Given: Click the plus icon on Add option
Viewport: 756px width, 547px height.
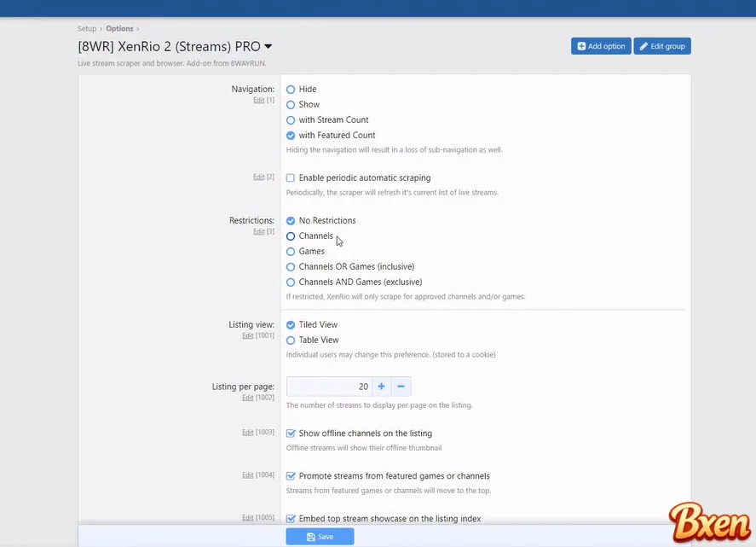Looking at the screenshot, I should point(581,46).
